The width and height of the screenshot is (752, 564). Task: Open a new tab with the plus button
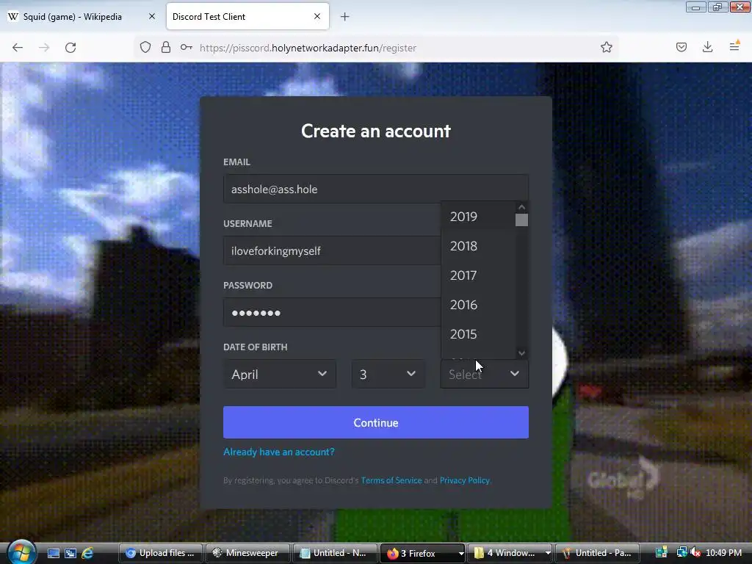(x=345, y=17)
